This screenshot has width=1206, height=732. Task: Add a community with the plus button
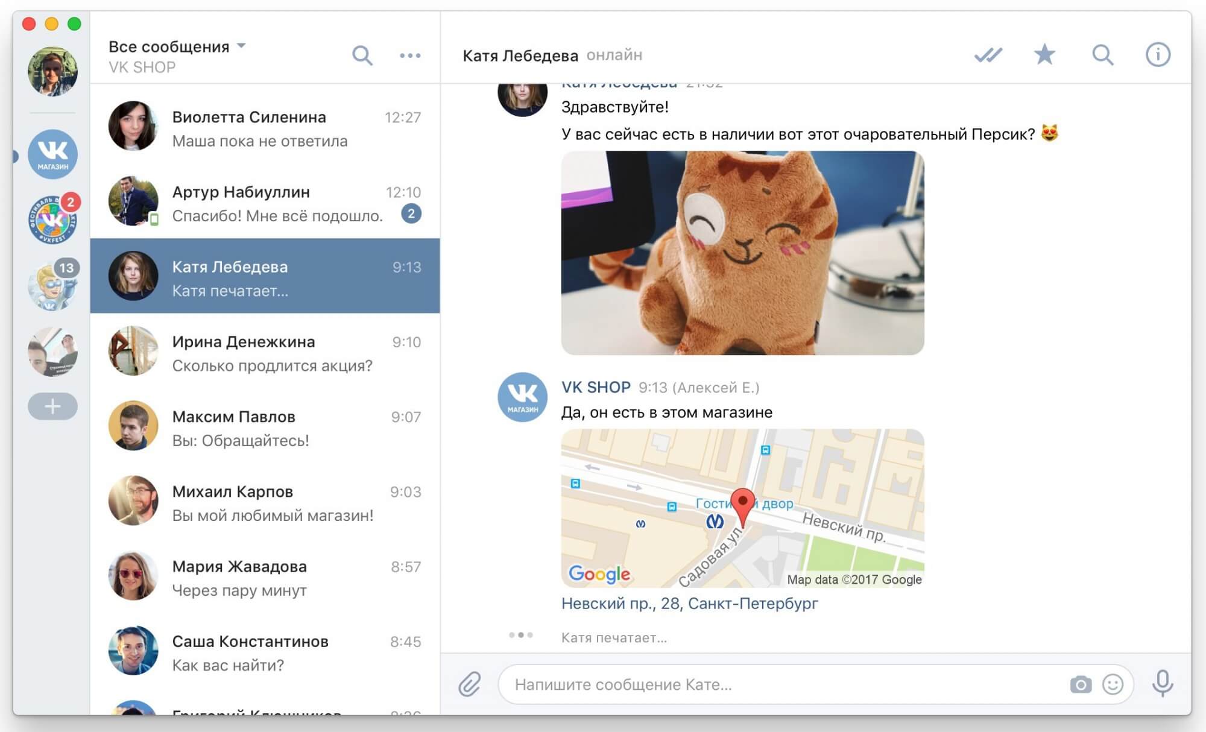coord(52,406)
